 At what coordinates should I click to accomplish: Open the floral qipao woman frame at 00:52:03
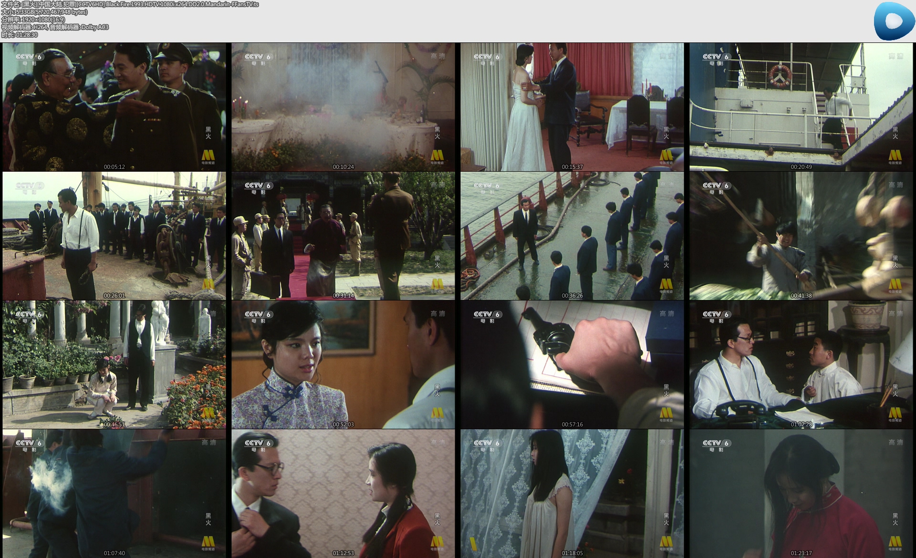pyautogui.click(x=343, y=364)
